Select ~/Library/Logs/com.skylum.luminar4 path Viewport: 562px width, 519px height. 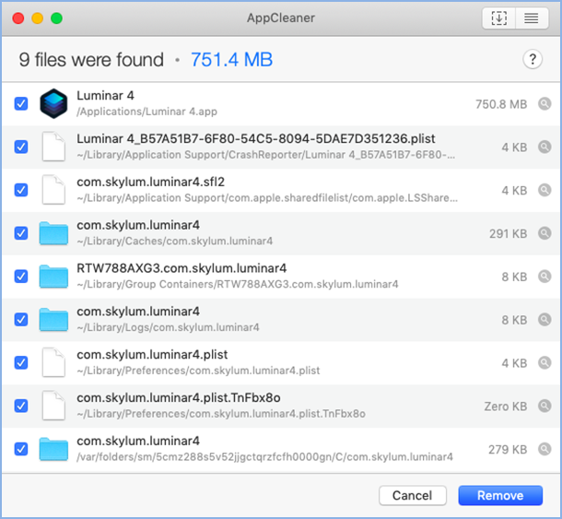168,327
